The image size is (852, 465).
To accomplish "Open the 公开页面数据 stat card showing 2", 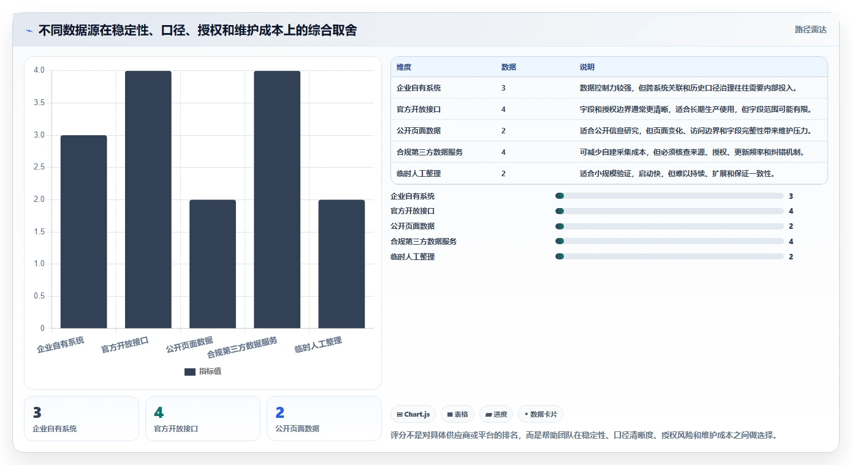I will click(x=324, y=418).
